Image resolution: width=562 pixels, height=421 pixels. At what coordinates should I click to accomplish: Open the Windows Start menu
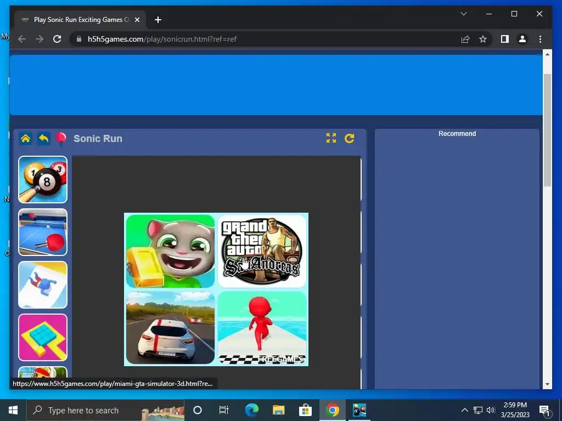coord(13,410)
